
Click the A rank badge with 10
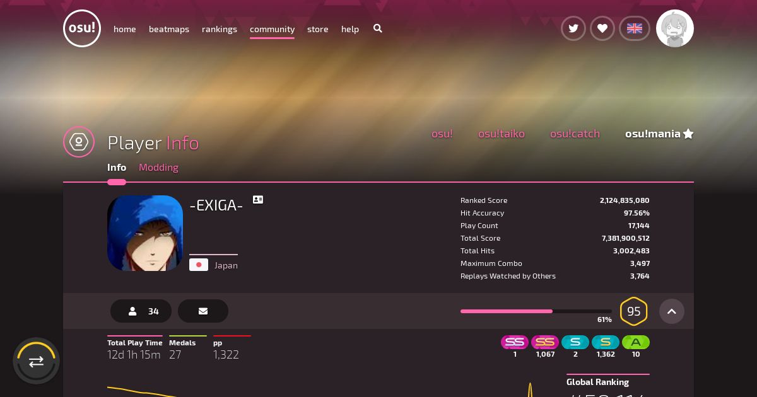pos(636,342)
